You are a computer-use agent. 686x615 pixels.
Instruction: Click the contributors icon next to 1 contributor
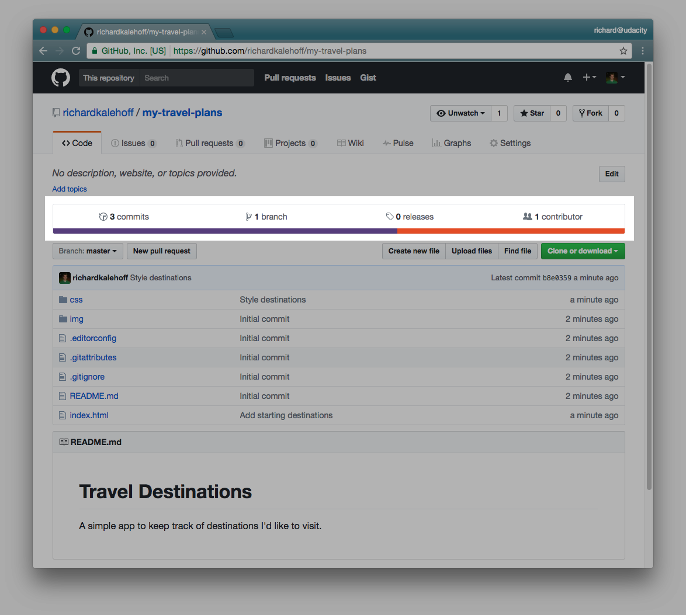(526, 216)
